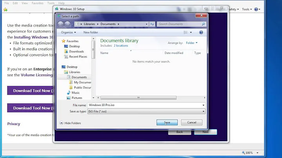The width and height of the screenshot is (282, 158).
Task: Expand the address bar history dropdown
Action: point(146,24)
